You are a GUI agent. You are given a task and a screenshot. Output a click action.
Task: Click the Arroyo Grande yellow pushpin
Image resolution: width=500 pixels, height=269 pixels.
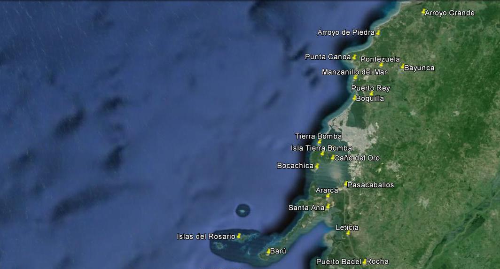pos(423,12)
